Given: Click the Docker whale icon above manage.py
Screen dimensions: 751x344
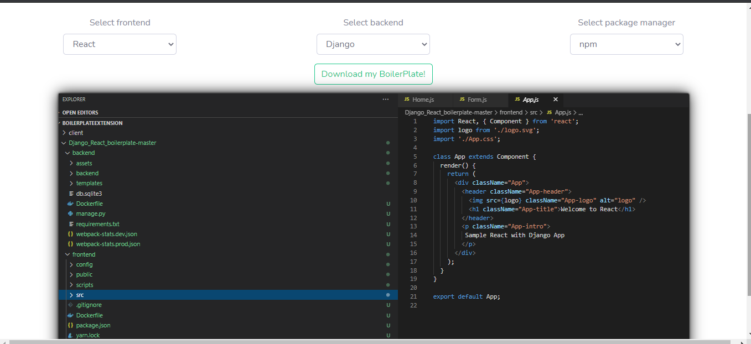Looking at the screenshot, I should point(70,204).
